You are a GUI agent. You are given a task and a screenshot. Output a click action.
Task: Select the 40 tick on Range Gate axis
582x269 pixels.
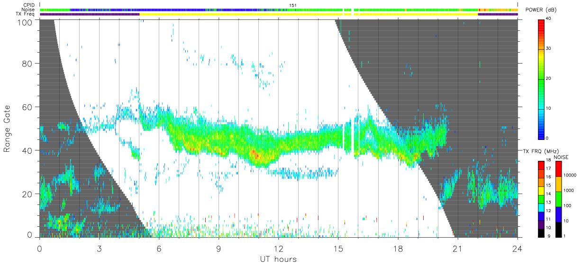click(x=27, y=150)
